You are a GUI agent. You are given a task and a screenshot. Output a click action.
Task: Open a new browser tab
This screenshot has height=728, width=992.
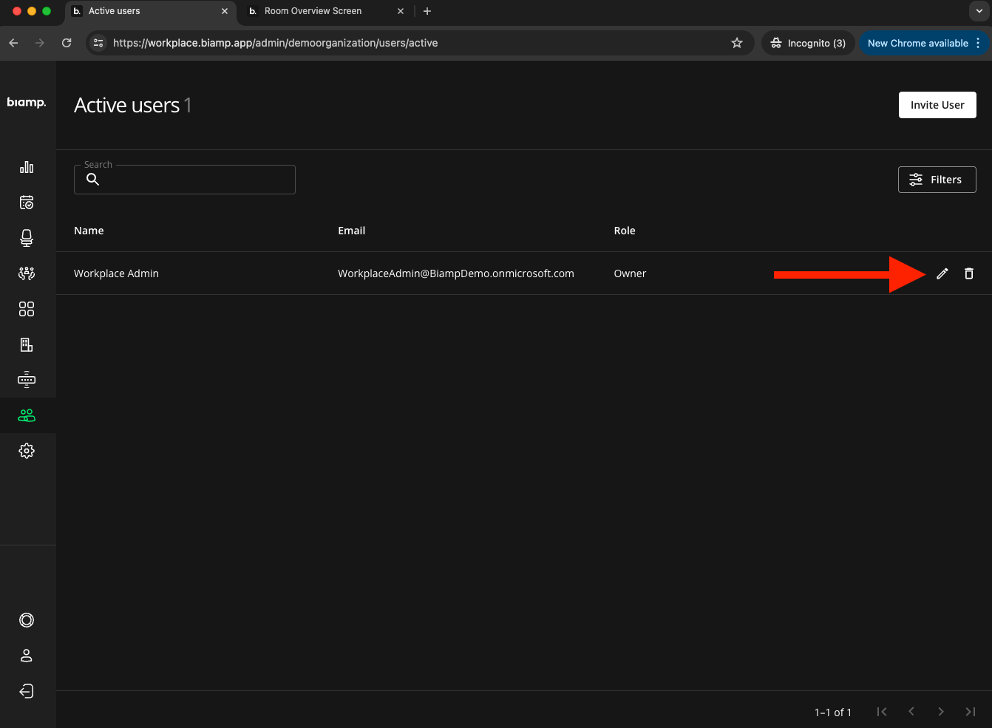click(x=427, y=11)
